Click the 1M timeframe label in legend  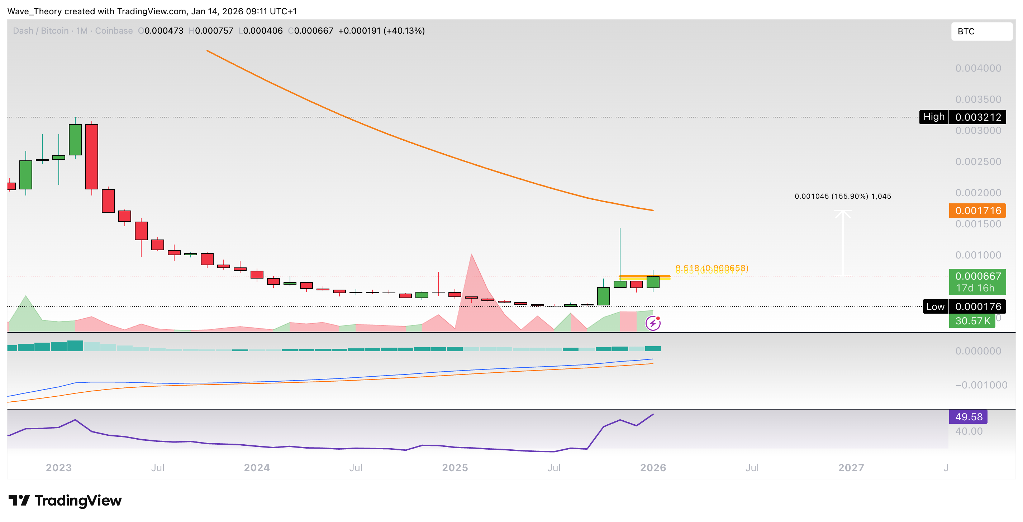coord(81,30)
